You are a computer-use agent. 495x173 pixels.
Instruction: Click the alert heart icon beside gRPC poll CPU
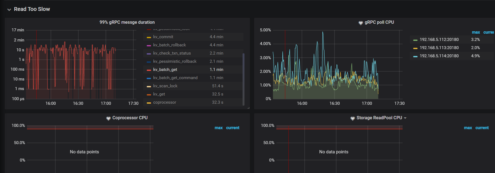(x=361, y=23)
